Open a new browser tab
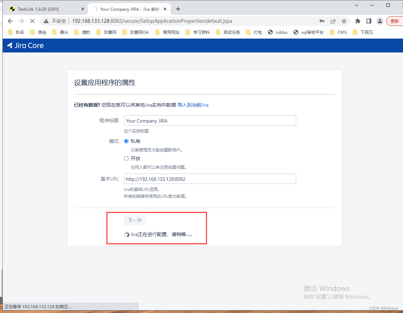This screenshot has height=313, width=403. 178,9
